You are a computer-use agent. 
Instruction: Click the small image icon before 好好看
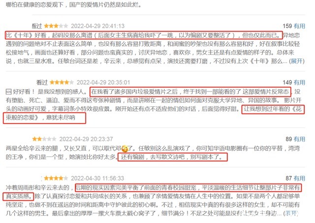click(x=9, y=92)
